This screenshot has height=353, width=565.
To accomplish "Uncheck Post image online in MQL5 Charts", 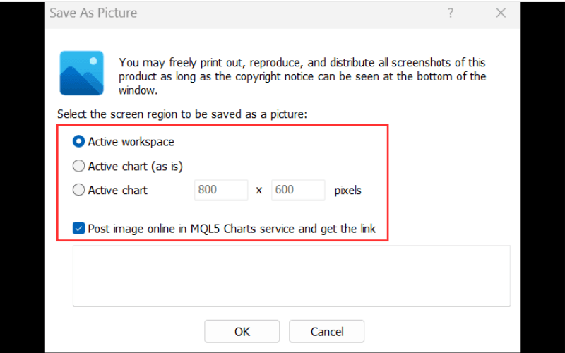I will 78,228.
